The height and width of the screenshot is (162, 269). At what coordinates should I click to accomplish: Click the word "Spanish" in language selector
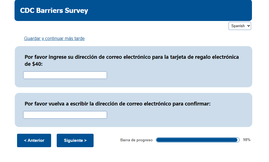point(238,26)
